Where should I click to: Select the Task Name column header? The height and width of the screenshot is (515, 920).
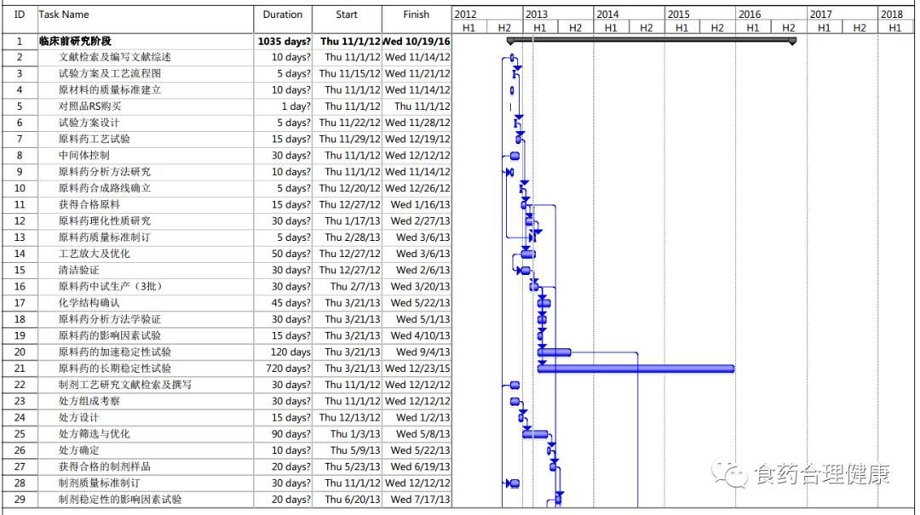tap(63, 14)
